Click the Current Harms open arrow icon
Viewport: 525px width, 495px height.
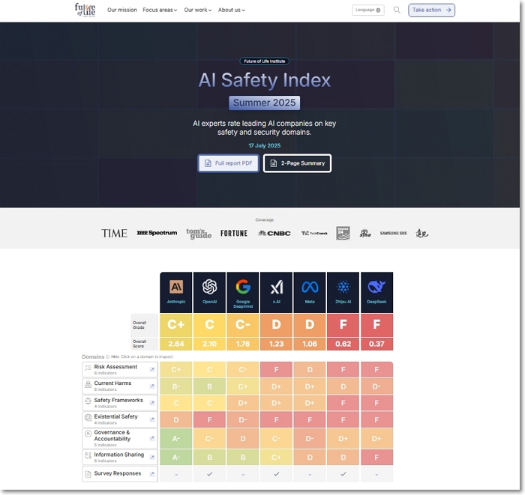(152, 386)
